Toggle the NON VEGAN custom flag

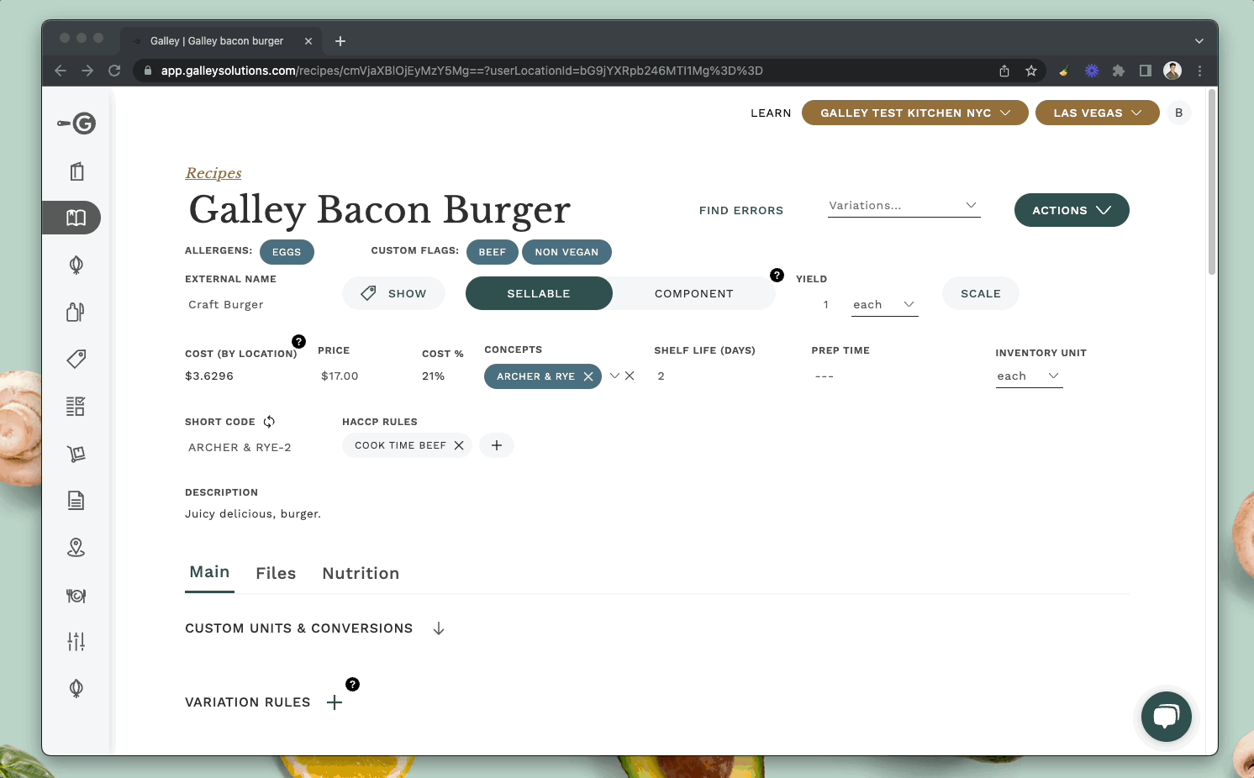coord(566,252)
